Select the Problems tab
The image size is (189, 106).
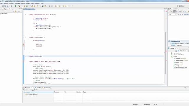[x=27, y=88]
